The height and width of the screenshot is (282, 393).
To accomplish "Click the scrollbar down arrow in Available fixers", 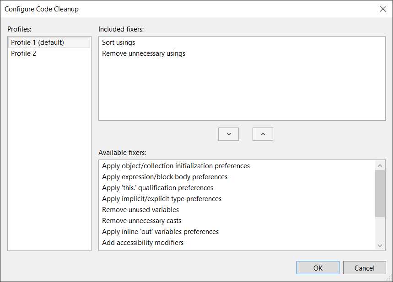I will [x=381, y=245].
